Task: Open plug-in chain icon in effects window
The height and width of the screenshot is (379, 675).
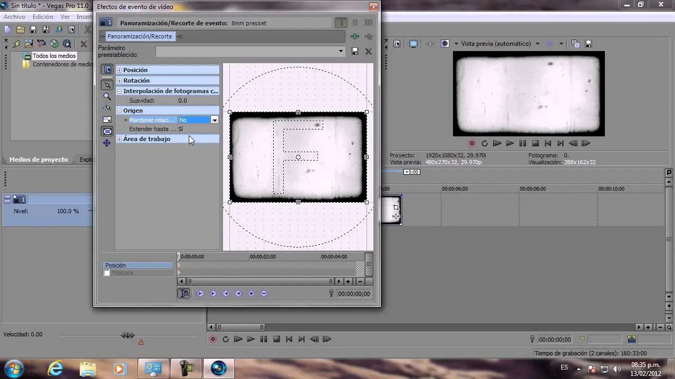Action: coord(355,36)
